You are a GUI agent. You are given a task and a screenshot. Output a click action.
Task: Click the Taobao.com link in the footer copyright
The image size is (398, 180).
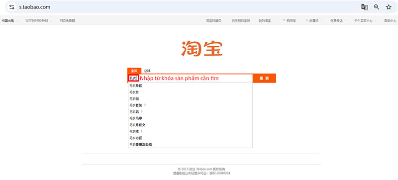pos(204,169)
